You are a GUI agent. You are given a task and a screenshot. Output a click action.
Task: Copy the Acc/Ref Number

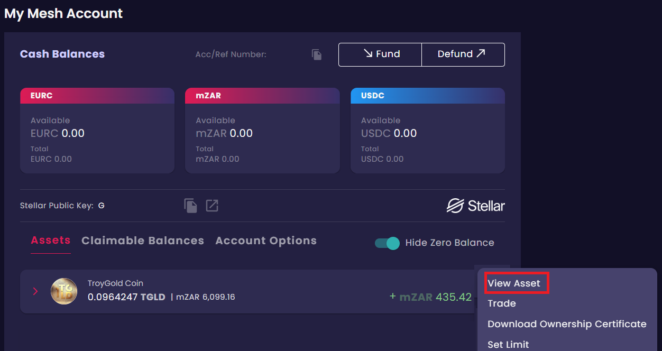pos(317,54)
